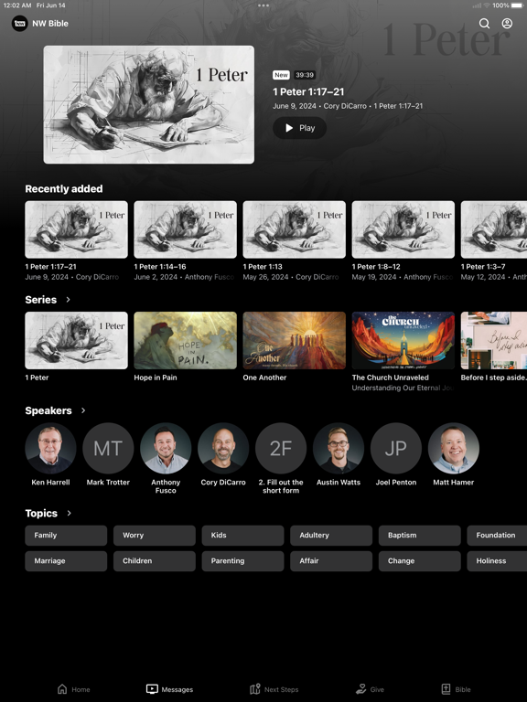
Task: Select the 2F Fill out the short form avatar
Action: coord(281,448)
